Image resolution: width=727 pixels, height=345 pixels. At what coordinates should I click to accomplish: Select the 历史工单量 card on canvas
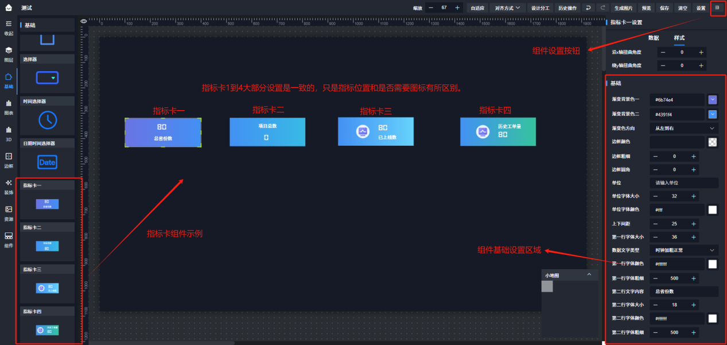(x=498, y=131)
